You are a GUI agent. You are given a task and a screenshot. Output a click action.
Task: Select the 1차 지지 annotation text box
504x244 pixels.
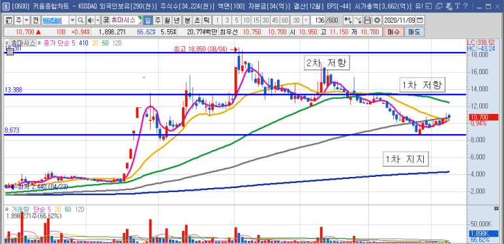(x=406, y=159)
